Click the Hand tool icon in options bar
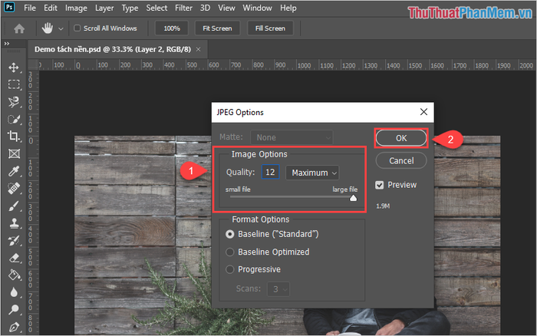This screenshot has height=336, width=537. tap(48, 28)
